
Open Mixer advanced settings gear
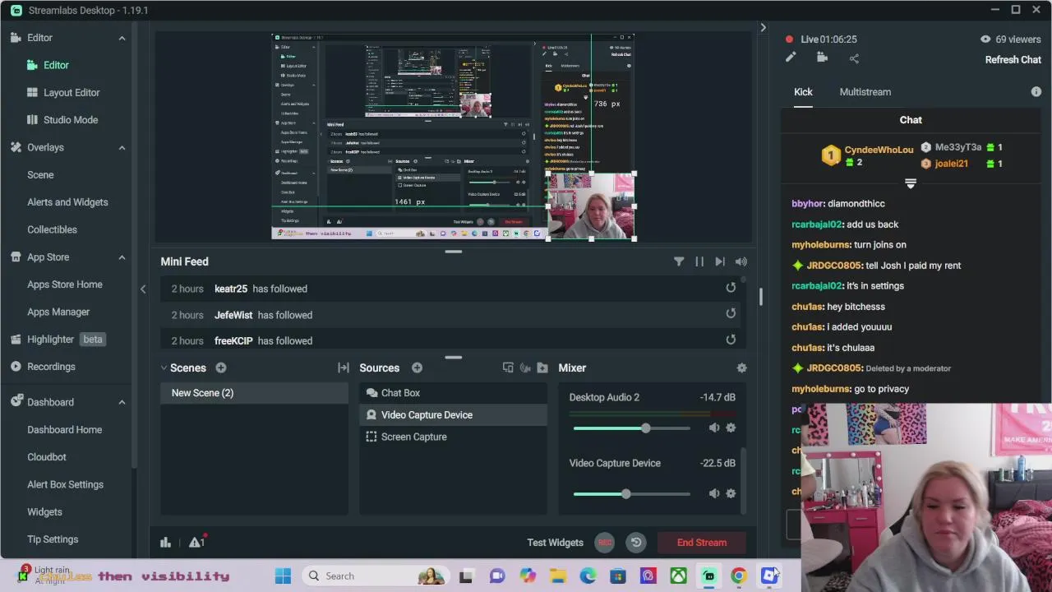click(x=741, y=368)
